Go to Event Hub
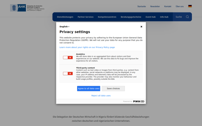This screenshot has height=126, width=202. point(150,17)
